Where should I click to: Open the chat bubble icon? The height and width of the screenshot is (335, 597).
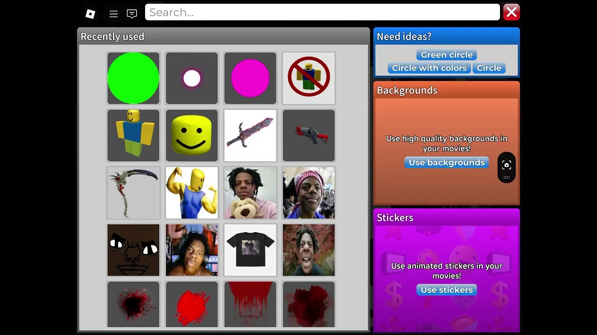132,14
